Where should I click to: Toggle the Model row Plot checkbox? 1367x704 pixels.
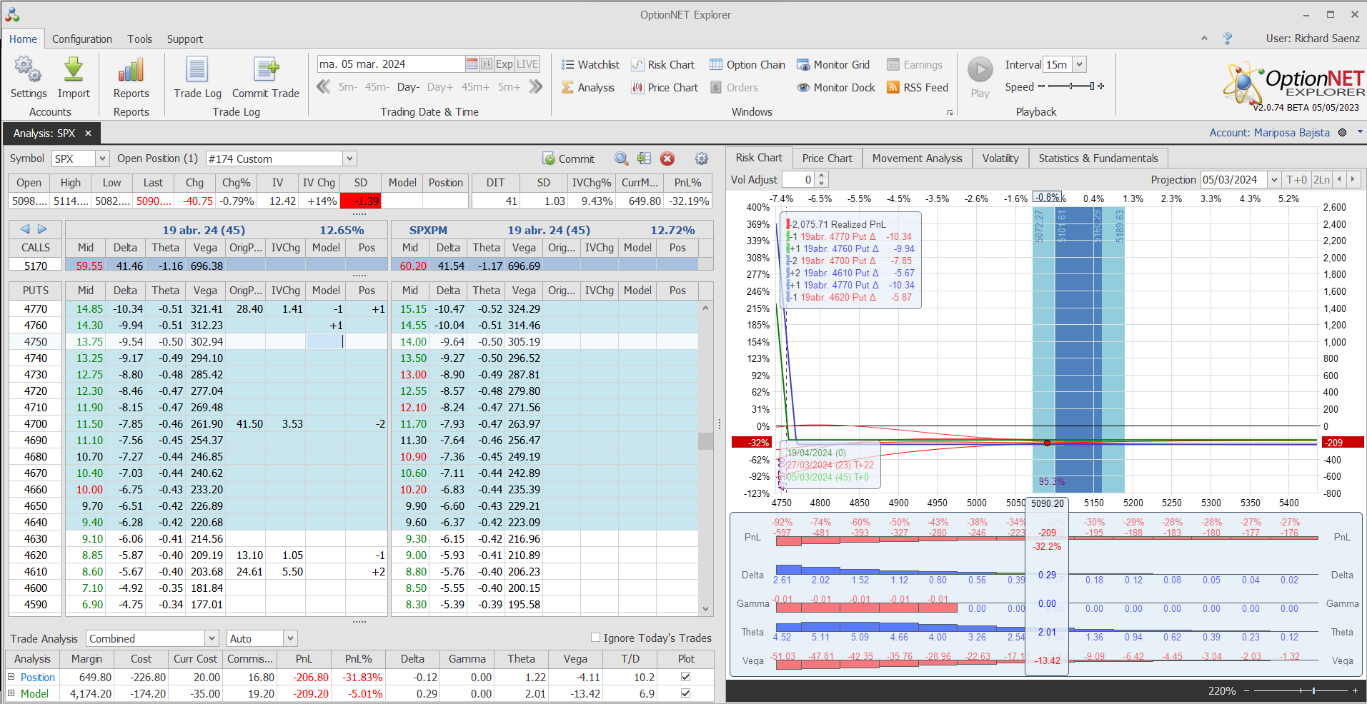pyautogui.click(x=685, y=693)
